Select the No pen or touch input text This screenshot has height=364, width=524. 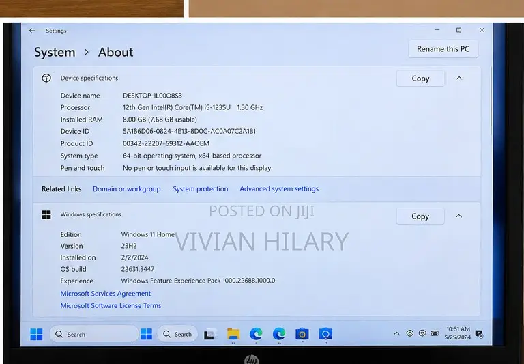(196, 168)
